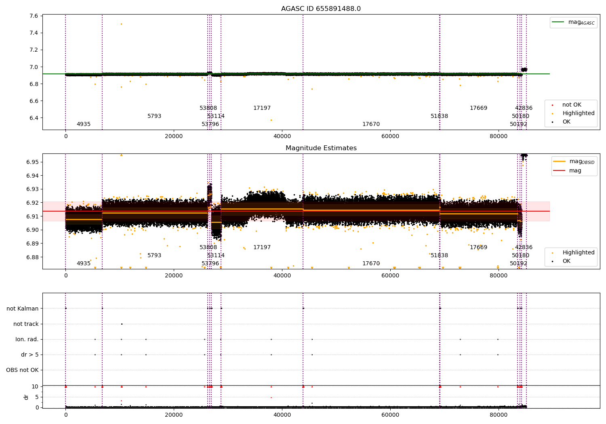Click the 6.92 y-axis tick label
606x424 pixels.
pos(32,203)
